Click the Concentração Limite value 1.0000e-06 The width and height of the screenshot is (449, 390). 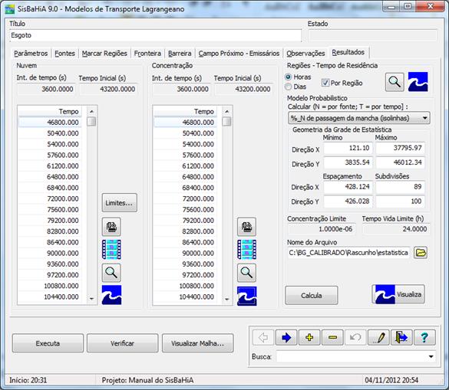point(322,229)
